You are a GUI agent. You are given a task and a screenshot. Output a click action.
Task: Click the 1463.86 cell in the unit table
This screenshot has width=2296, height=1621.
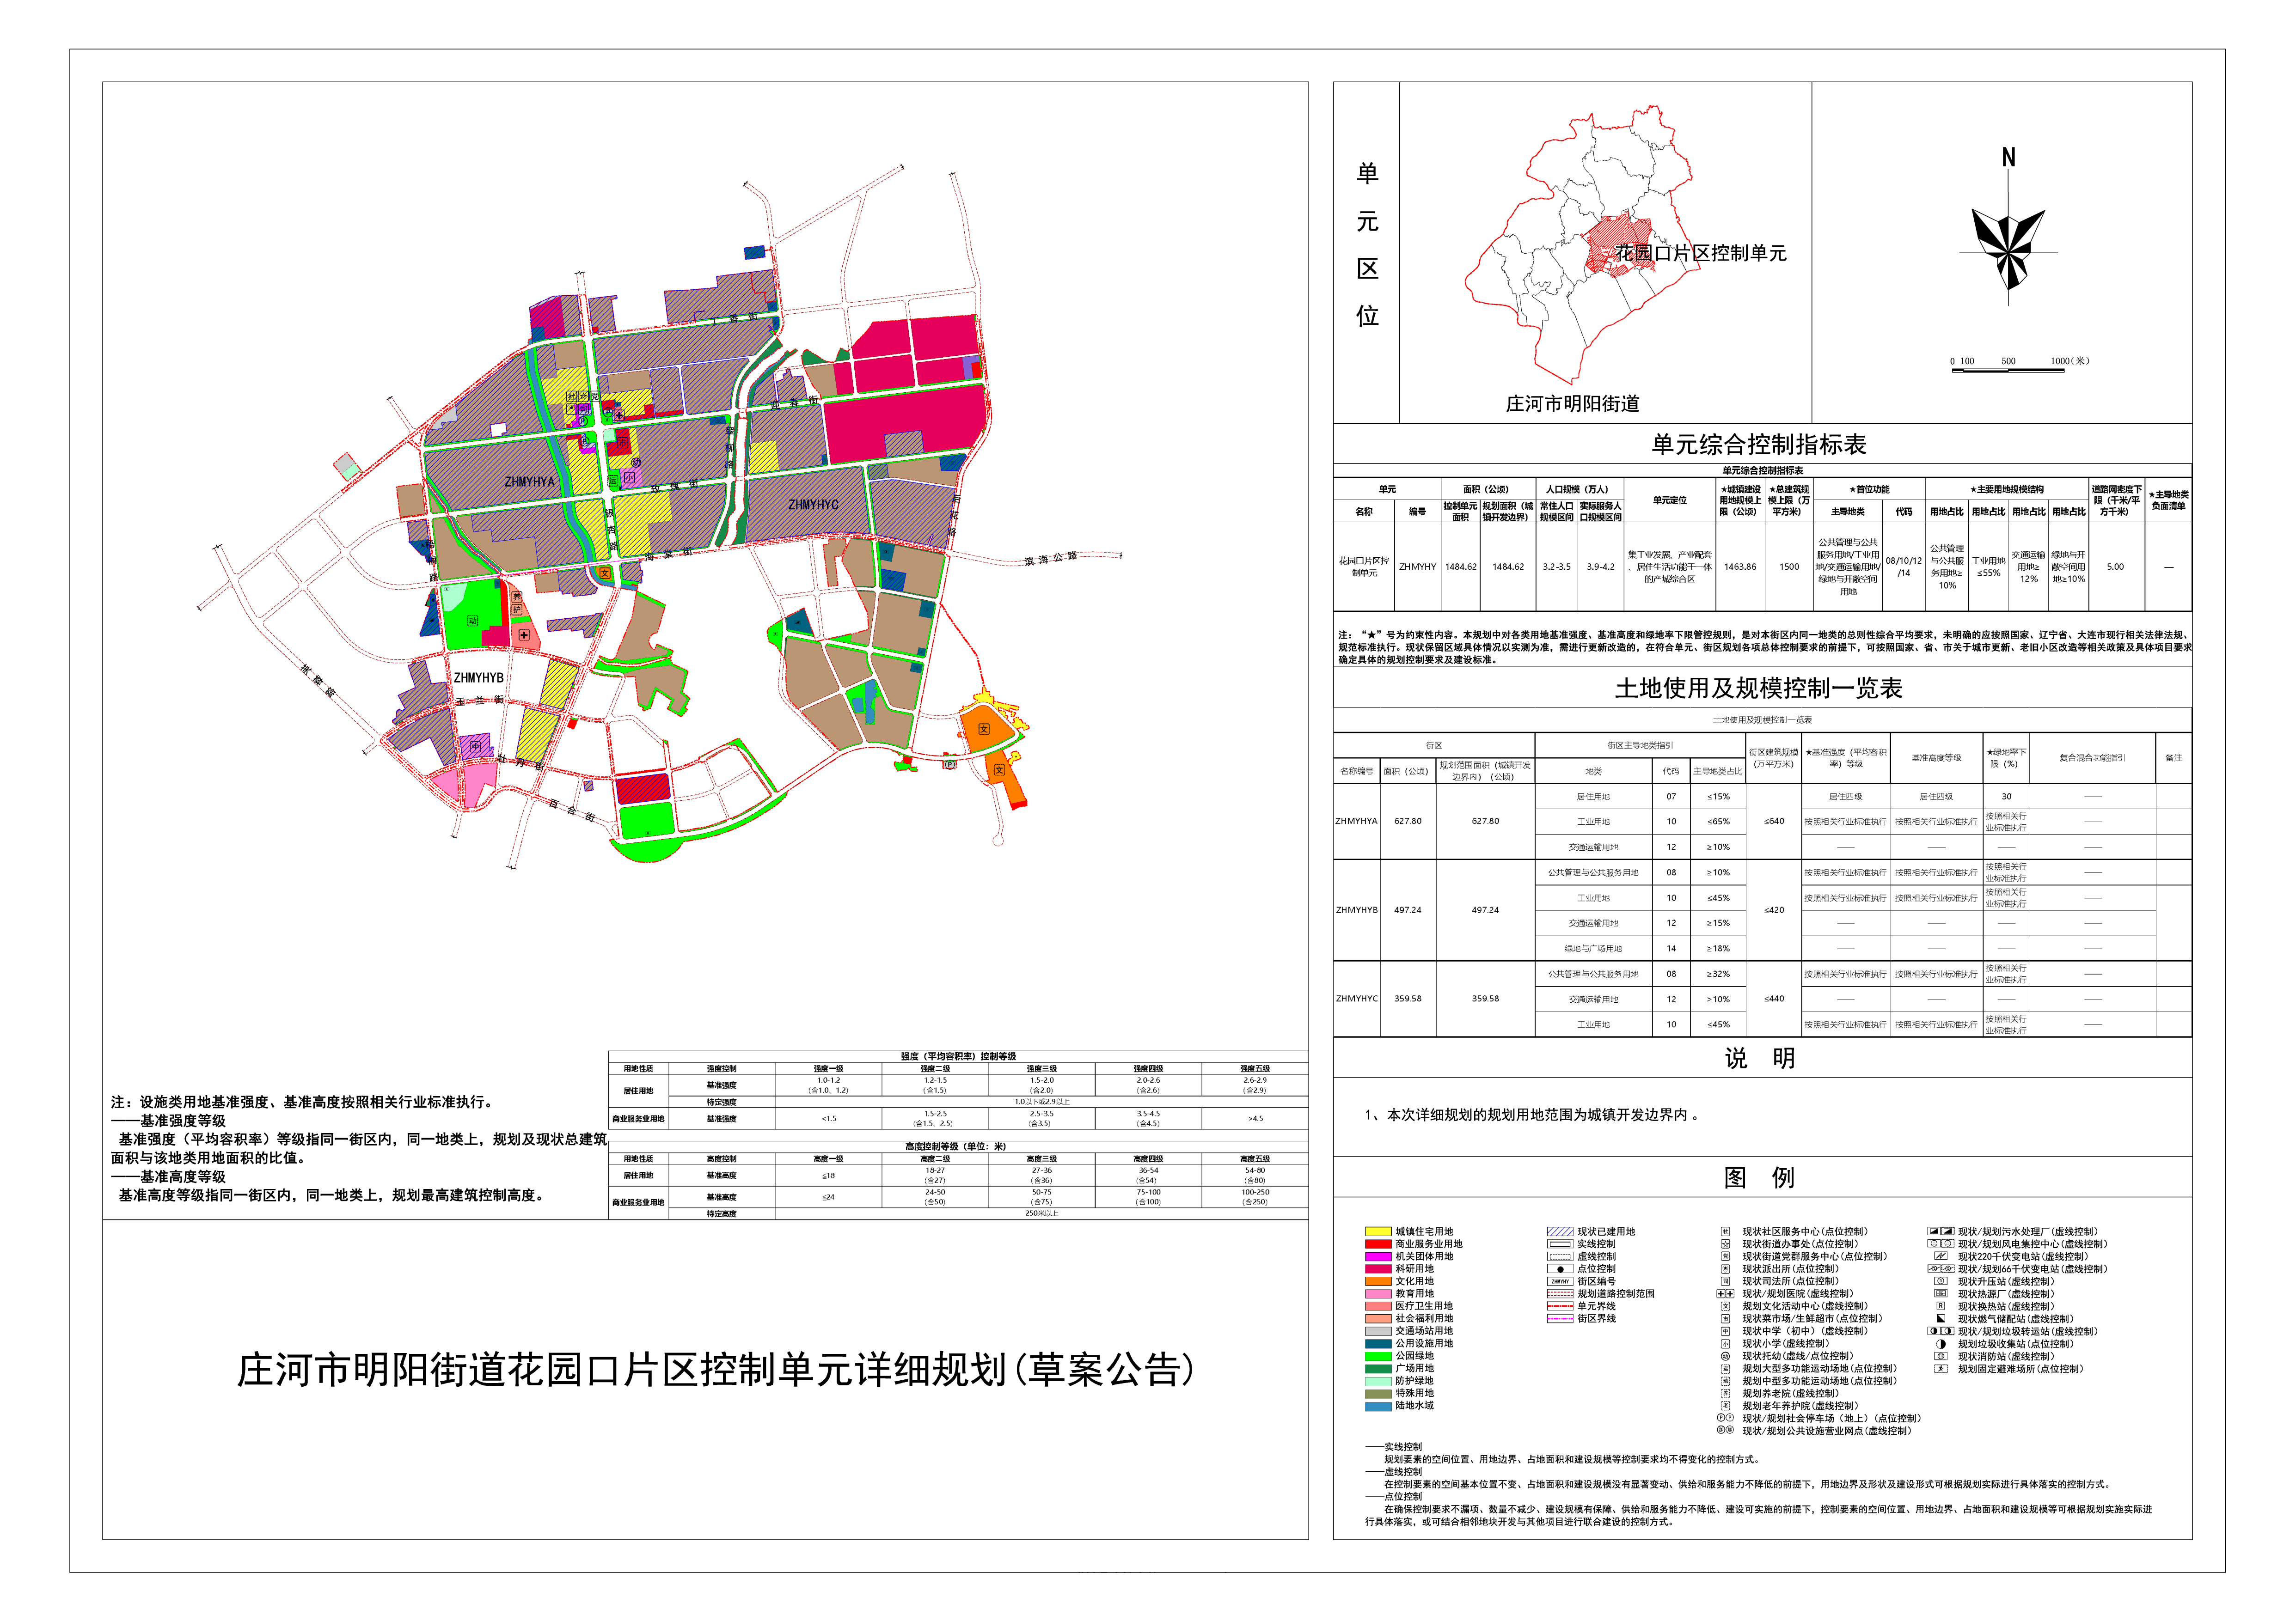point(1740,567)
